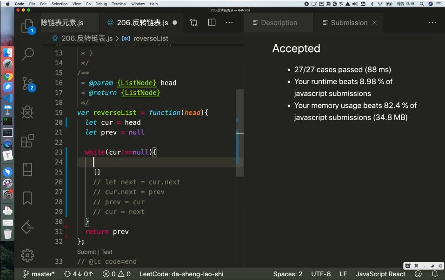Open the Search magnifier in activity bar

[x=27, y=54]
